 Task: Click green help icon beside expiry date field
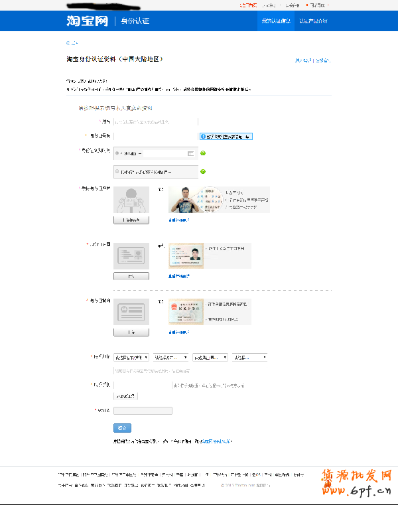click(x=203, y=153)
